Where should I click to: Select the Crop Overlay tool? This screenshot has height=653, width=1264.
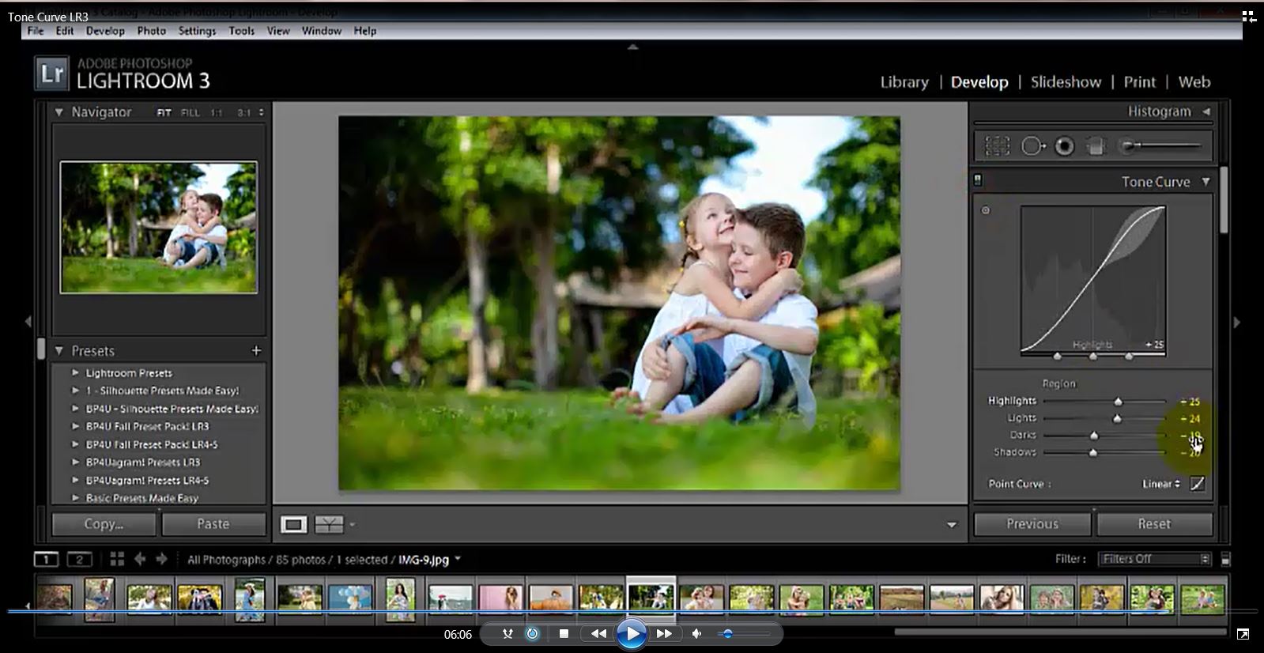[997, 146]
